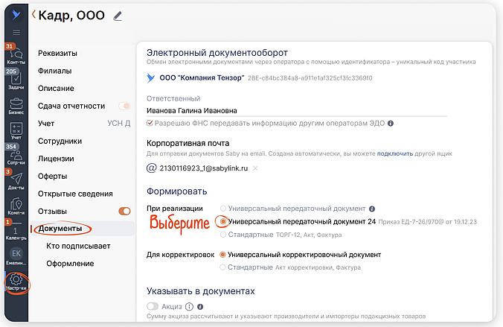The image size is (503, 327).
Task: Click the подключить link for another mailbox
Action: point(394,153)
